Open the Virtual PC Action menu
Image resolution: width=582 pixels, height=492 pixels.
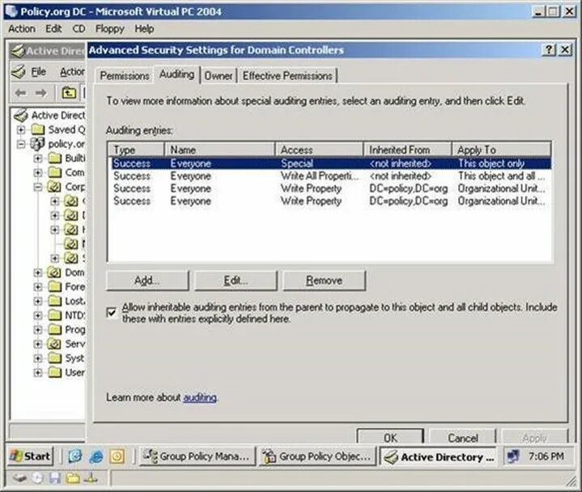(x=22, y=29)
